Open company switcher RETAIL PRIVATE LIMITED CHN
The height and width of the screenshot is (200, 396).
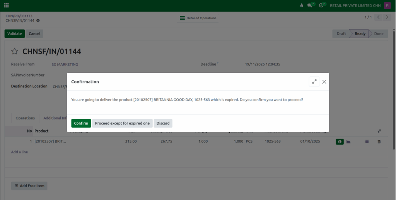355,5
